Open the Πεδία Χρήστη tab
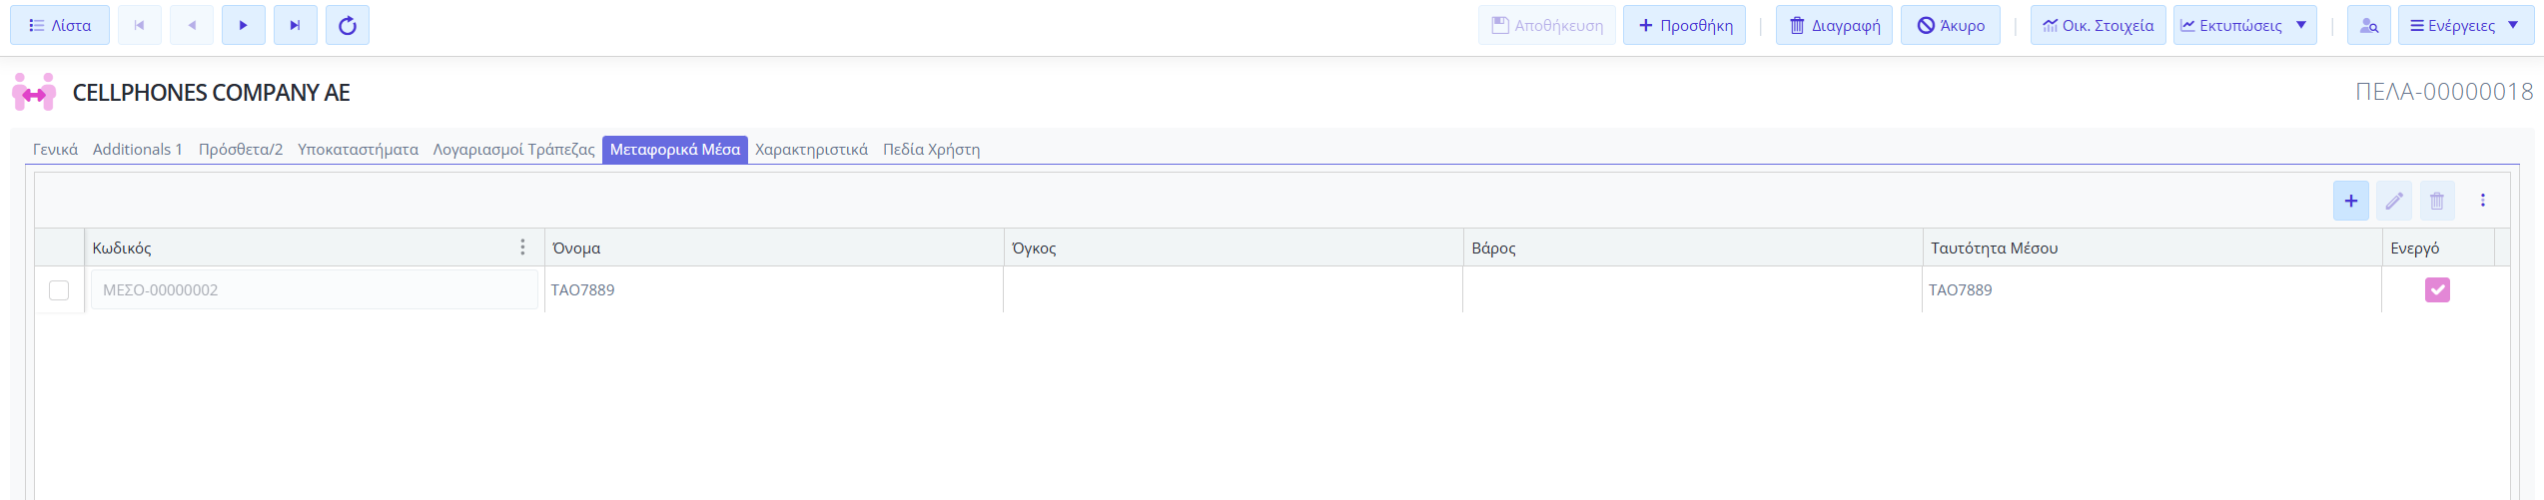 [931, 150]
